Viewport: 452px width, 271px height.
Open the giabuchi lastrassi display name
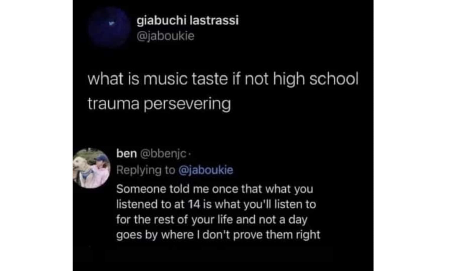pos(188,21)
